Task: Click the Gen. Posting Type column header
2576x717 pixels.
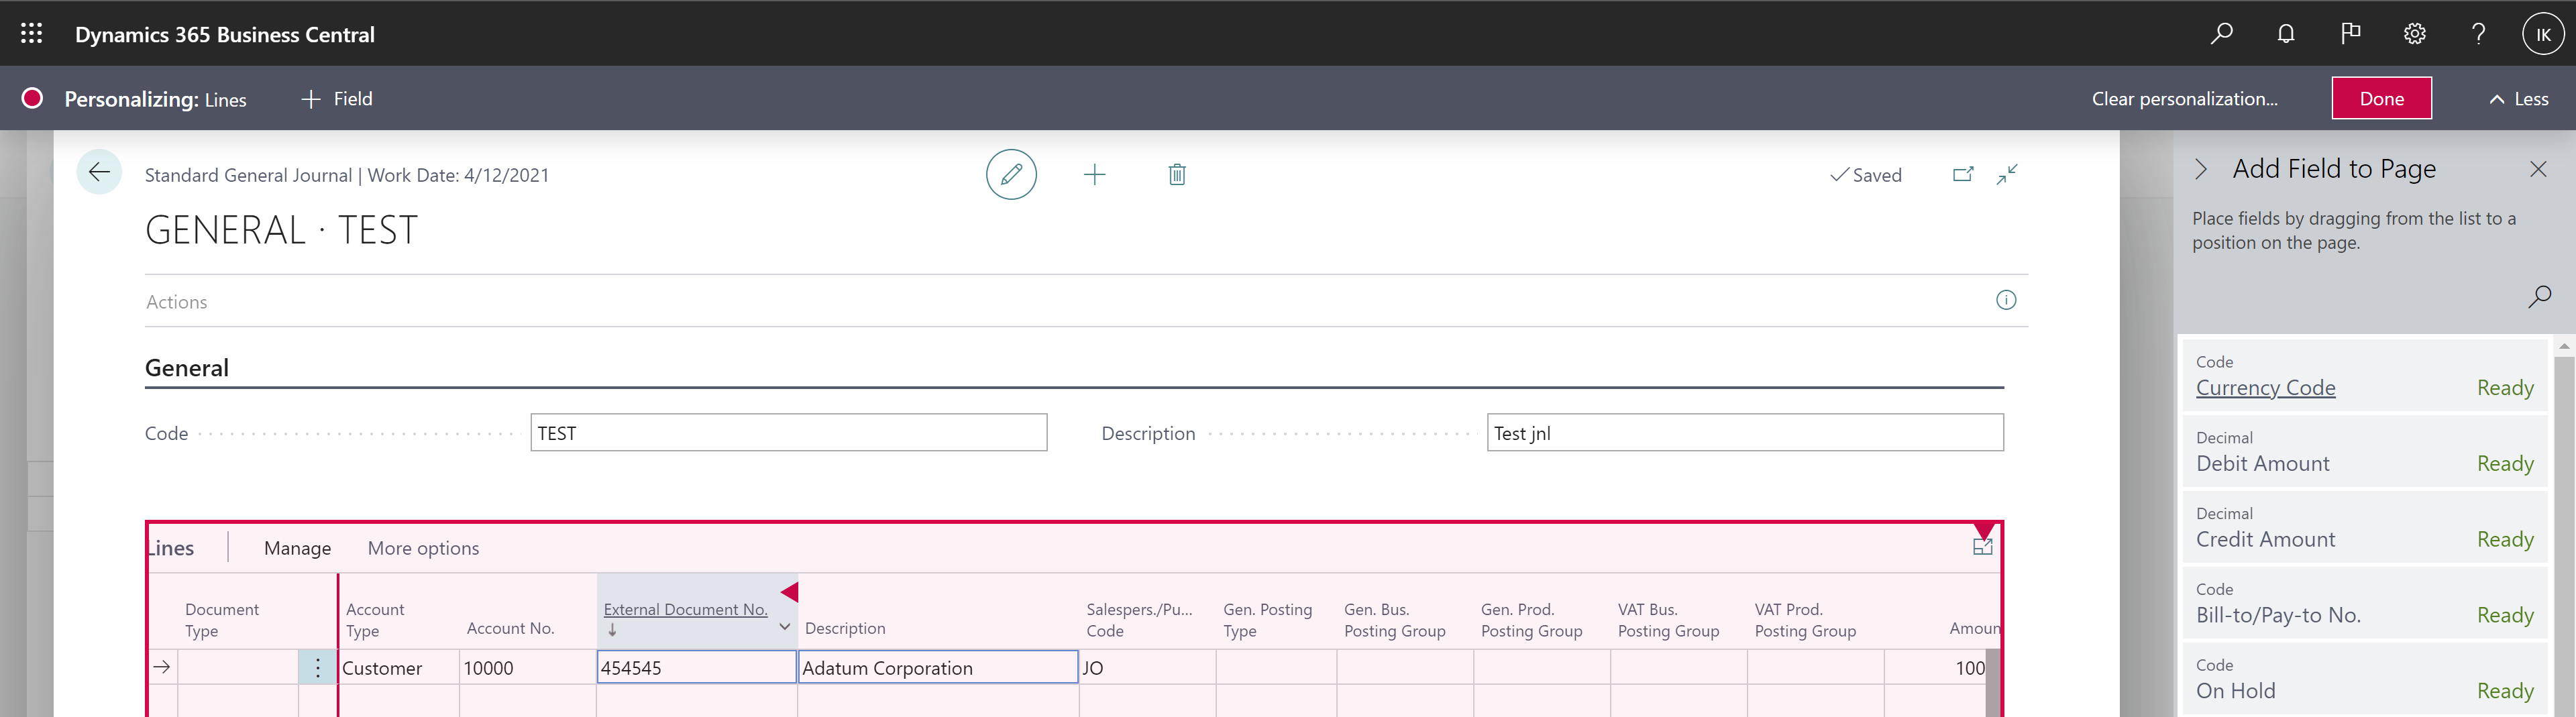Action: pyautogui.click(x=1267, y=620)
